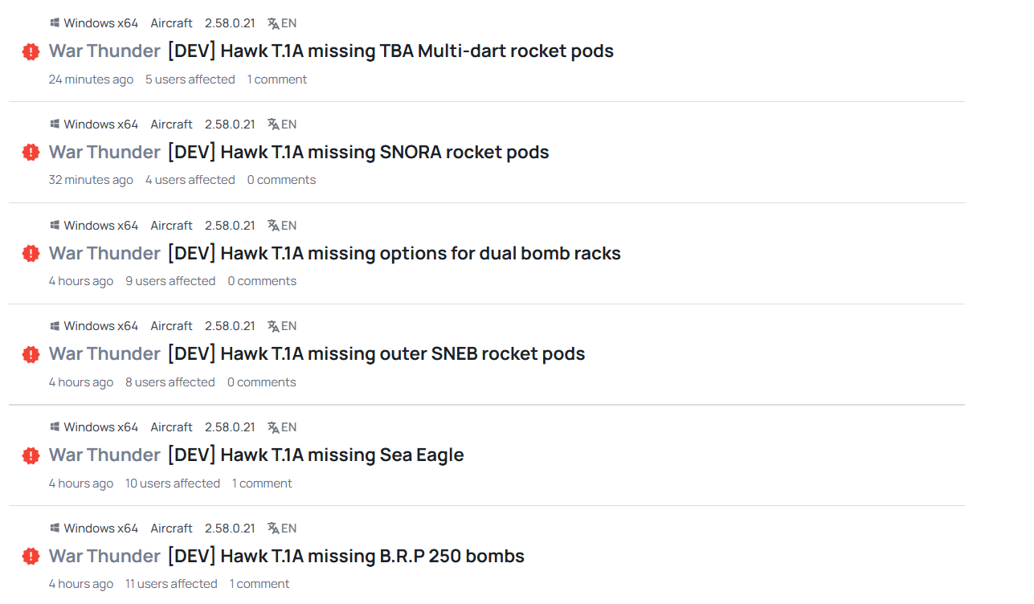Click the red alert badge beside B.R.P 250 bombs report
This screenshot has width=1034, height=604.
point(31,557)
